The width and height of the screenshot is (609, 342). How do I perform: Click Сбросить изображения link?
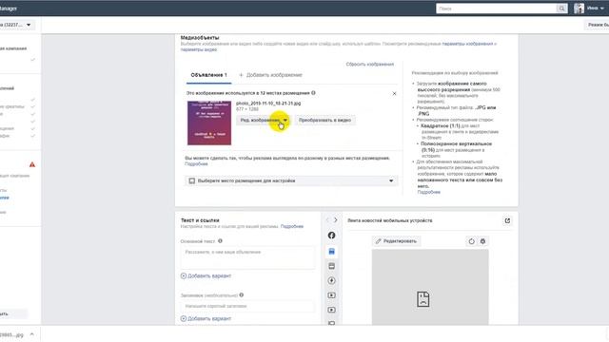[370, 65]
